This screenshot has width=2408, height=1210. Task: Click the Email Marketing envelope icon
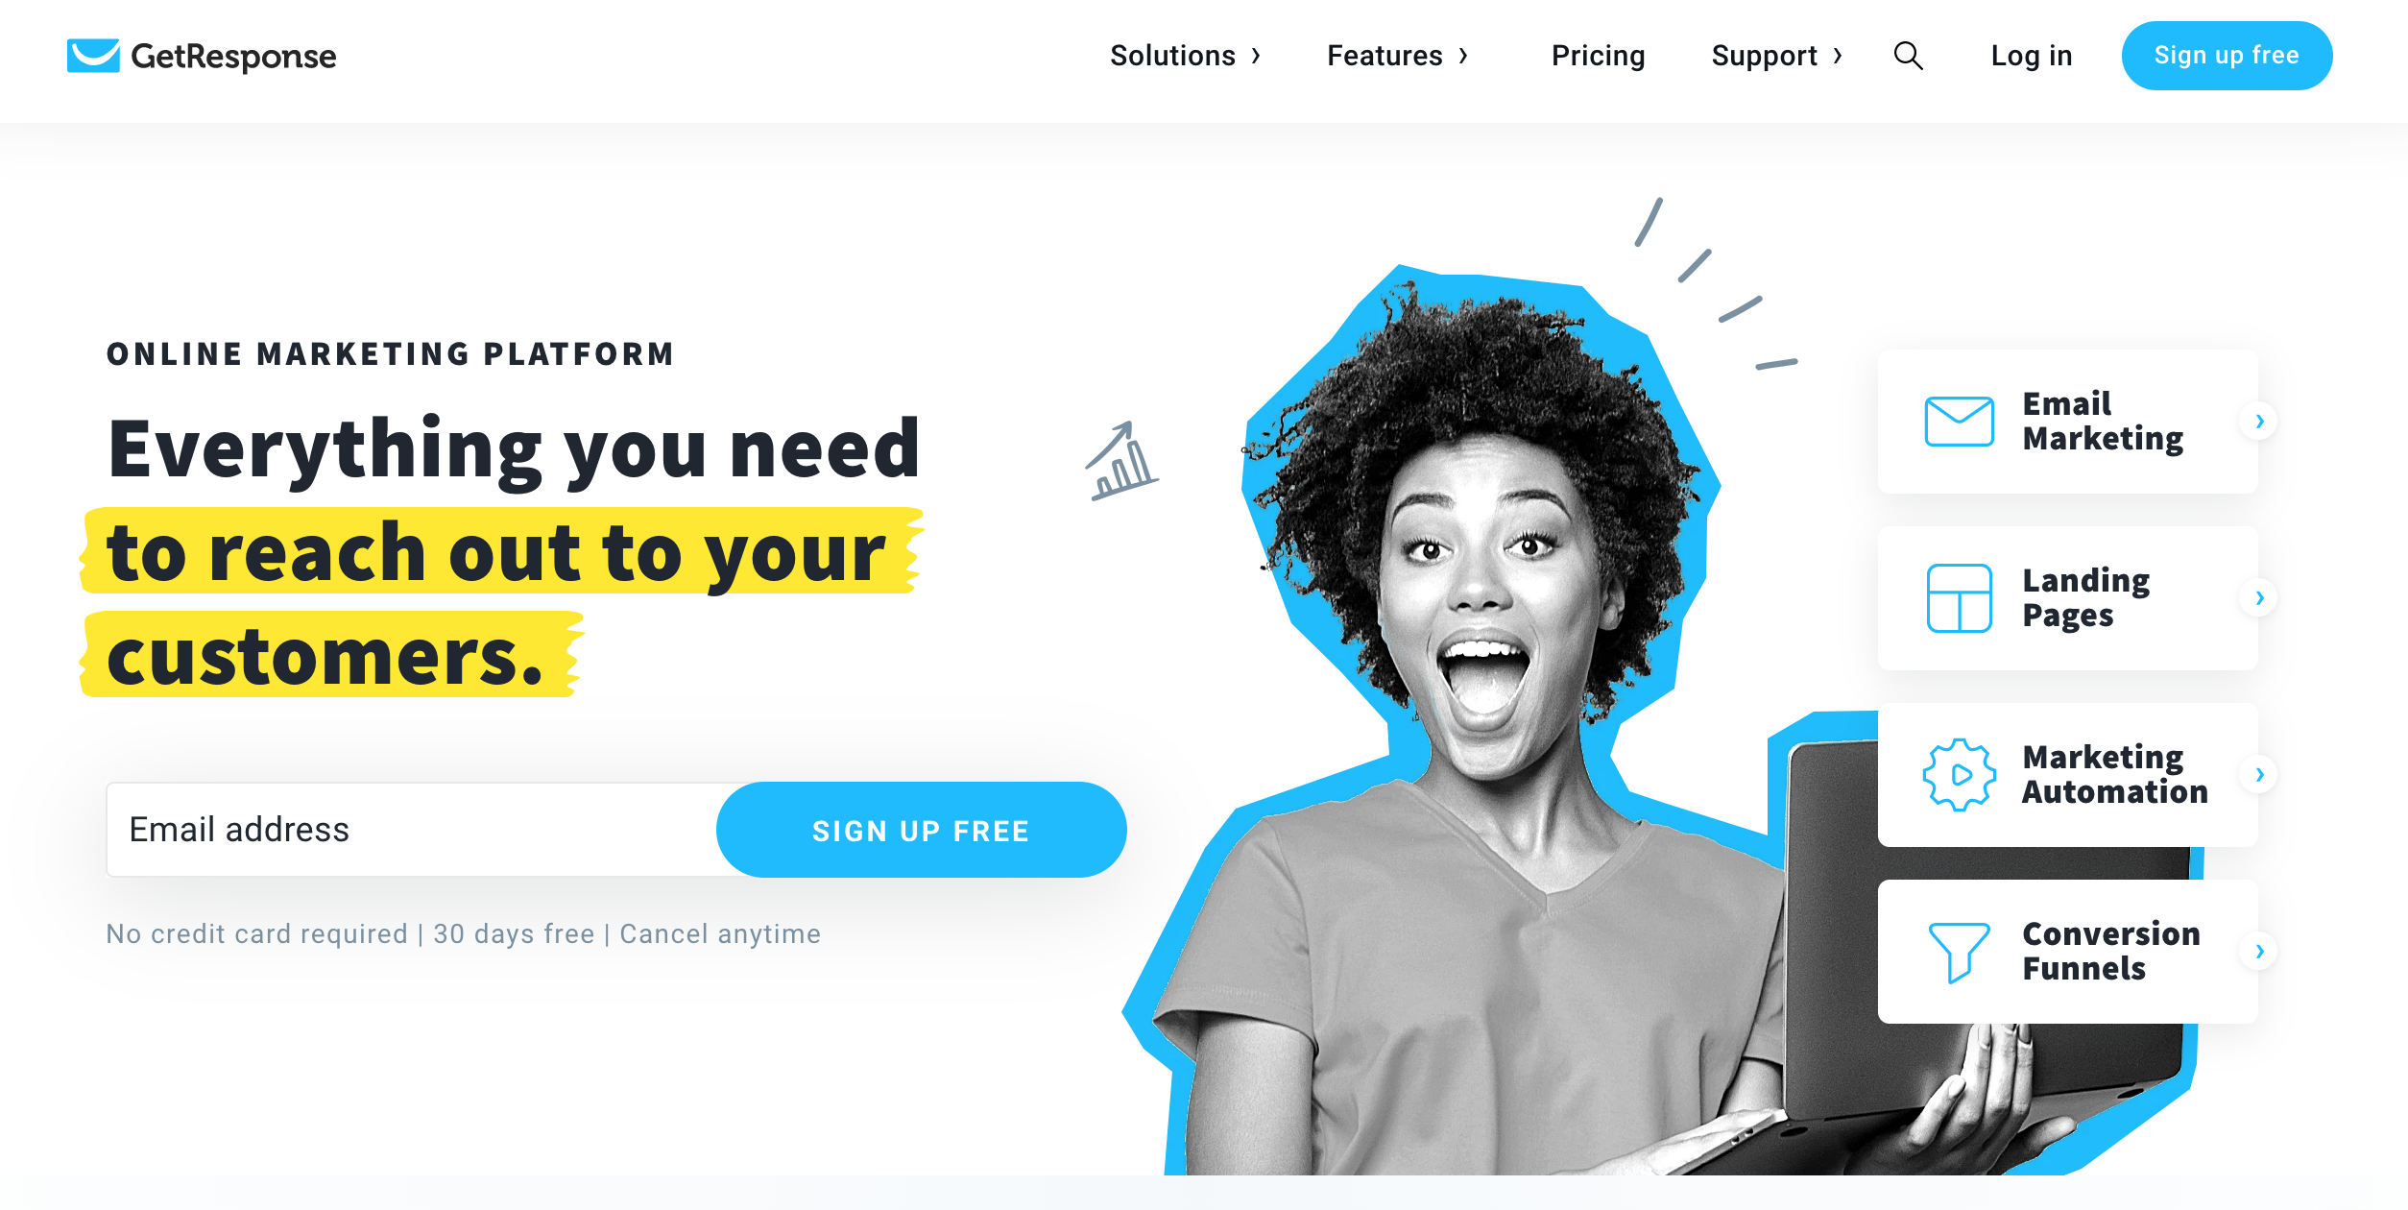click(x=1959, y=422)
